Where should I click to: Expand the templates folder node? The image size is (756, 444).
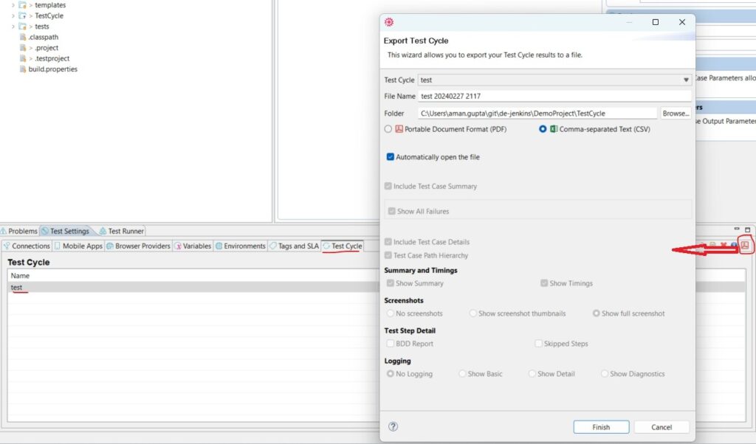13,5
